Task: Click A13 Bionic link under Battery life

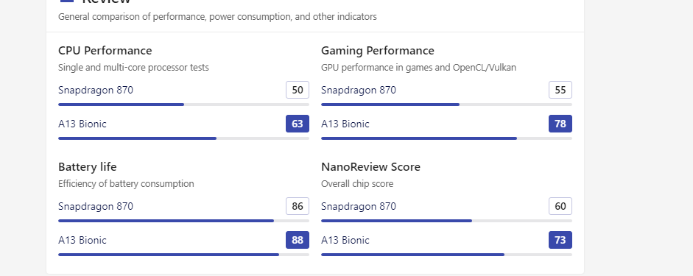Action: [x=82, y=240]
